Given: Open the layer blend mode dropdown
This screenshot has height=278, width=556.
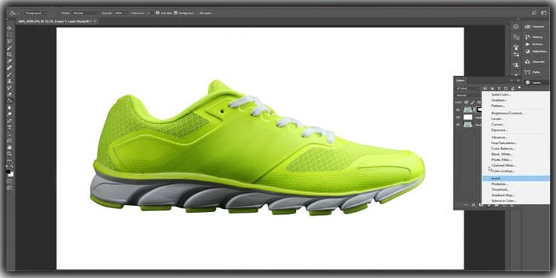Looking at the screenshot, I should [467, 95].
